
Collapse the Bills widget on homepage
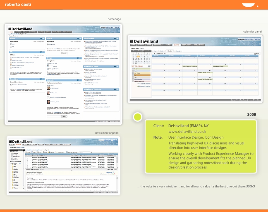(x=44, y=52)
